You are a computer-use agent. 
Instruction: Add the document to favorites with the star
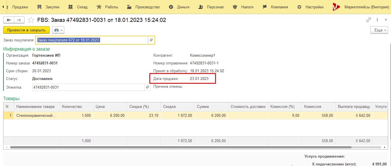31,20
